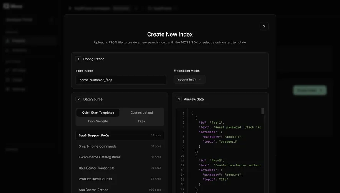The width and height of the screenshot is (340, 193).
Task: Click the Embedding Model label
Action: click(x=187, y=71)
